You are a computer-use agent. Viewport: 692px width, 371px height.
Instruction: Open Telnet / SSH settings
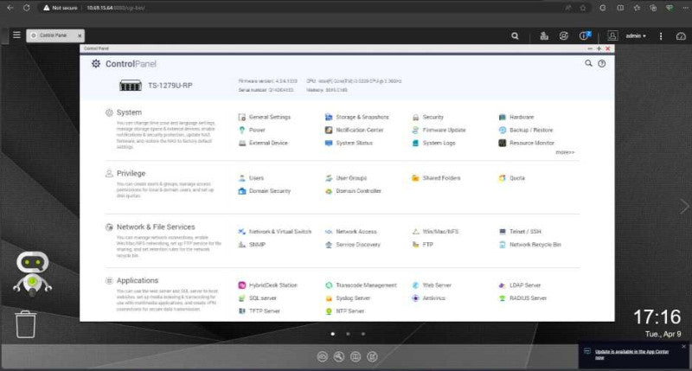tap(520, 232)
